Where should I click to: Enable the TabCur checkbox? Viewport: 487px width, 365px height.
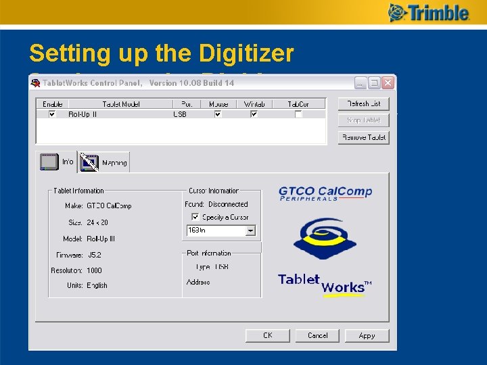(298, 114)
